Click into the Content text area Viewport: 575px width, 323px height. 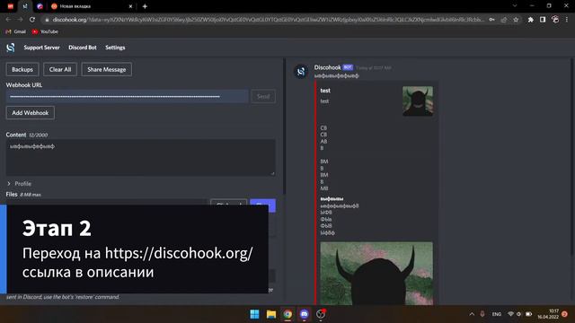click(x=140, y=158)
